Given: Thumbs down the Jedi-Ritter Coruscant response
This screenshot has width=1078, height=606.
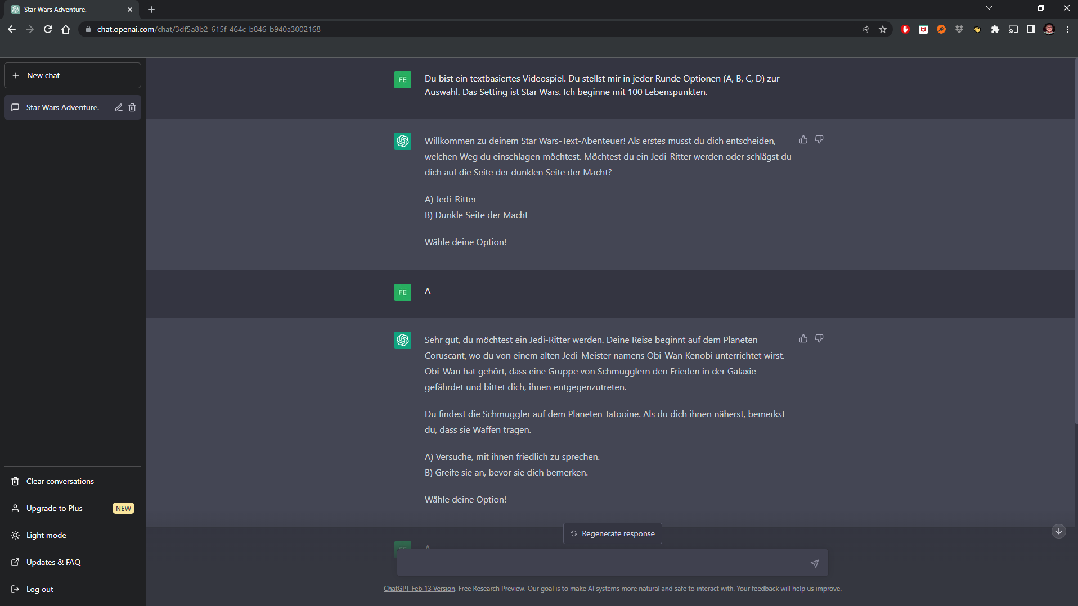Looking at the screenshot, I should (819, 338).
